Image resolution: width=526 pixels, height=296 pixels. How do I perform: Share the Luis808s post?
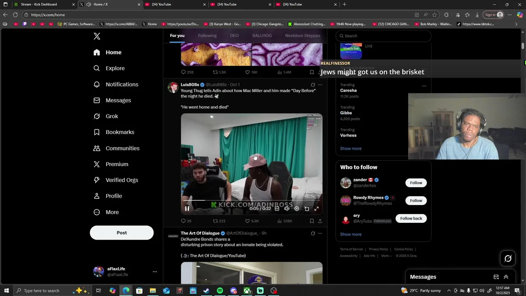click(320, 221)
